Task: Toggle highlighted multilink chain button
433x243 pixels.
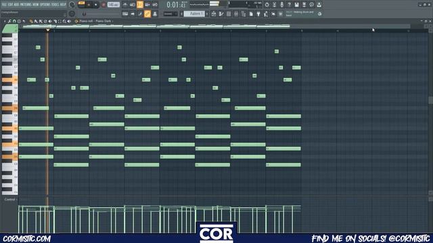Action: pyautogui.click(x=147, y=13)
